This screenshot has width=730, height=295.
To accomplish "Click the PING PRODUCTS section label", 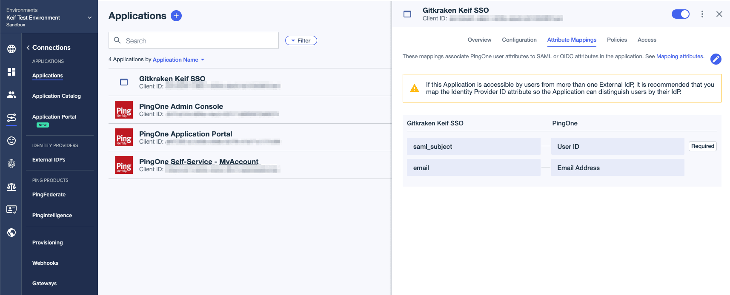I will pos(50,180).
